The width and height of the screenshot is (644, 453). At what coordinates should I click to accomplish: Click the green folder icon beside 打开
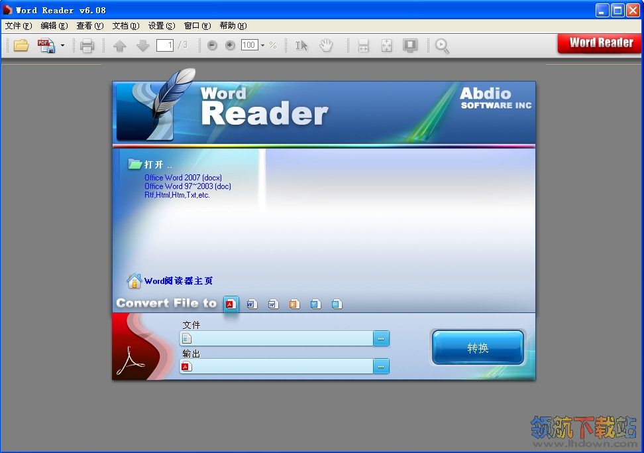click(134, 164)
